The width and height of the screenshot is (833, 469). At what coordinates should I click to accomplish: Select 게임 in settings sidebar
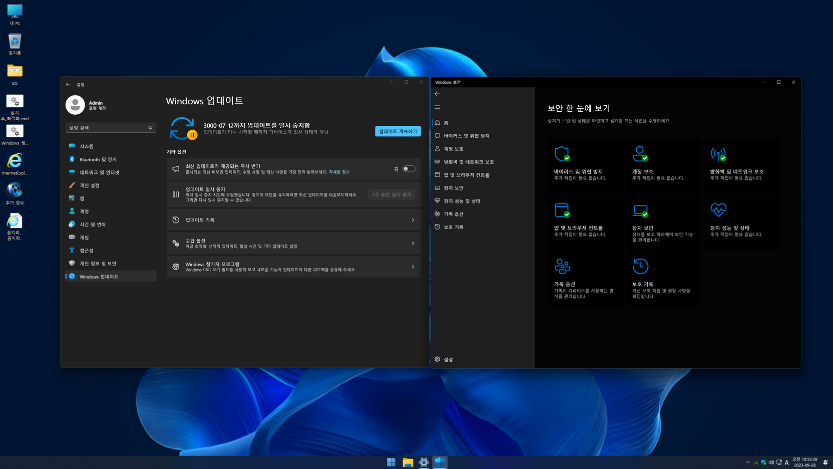click(111, 238)
